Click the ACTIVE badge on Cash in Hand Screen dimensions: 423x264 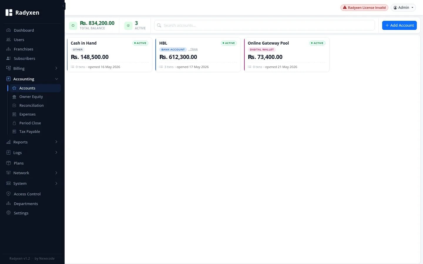[x=140, y=43]
